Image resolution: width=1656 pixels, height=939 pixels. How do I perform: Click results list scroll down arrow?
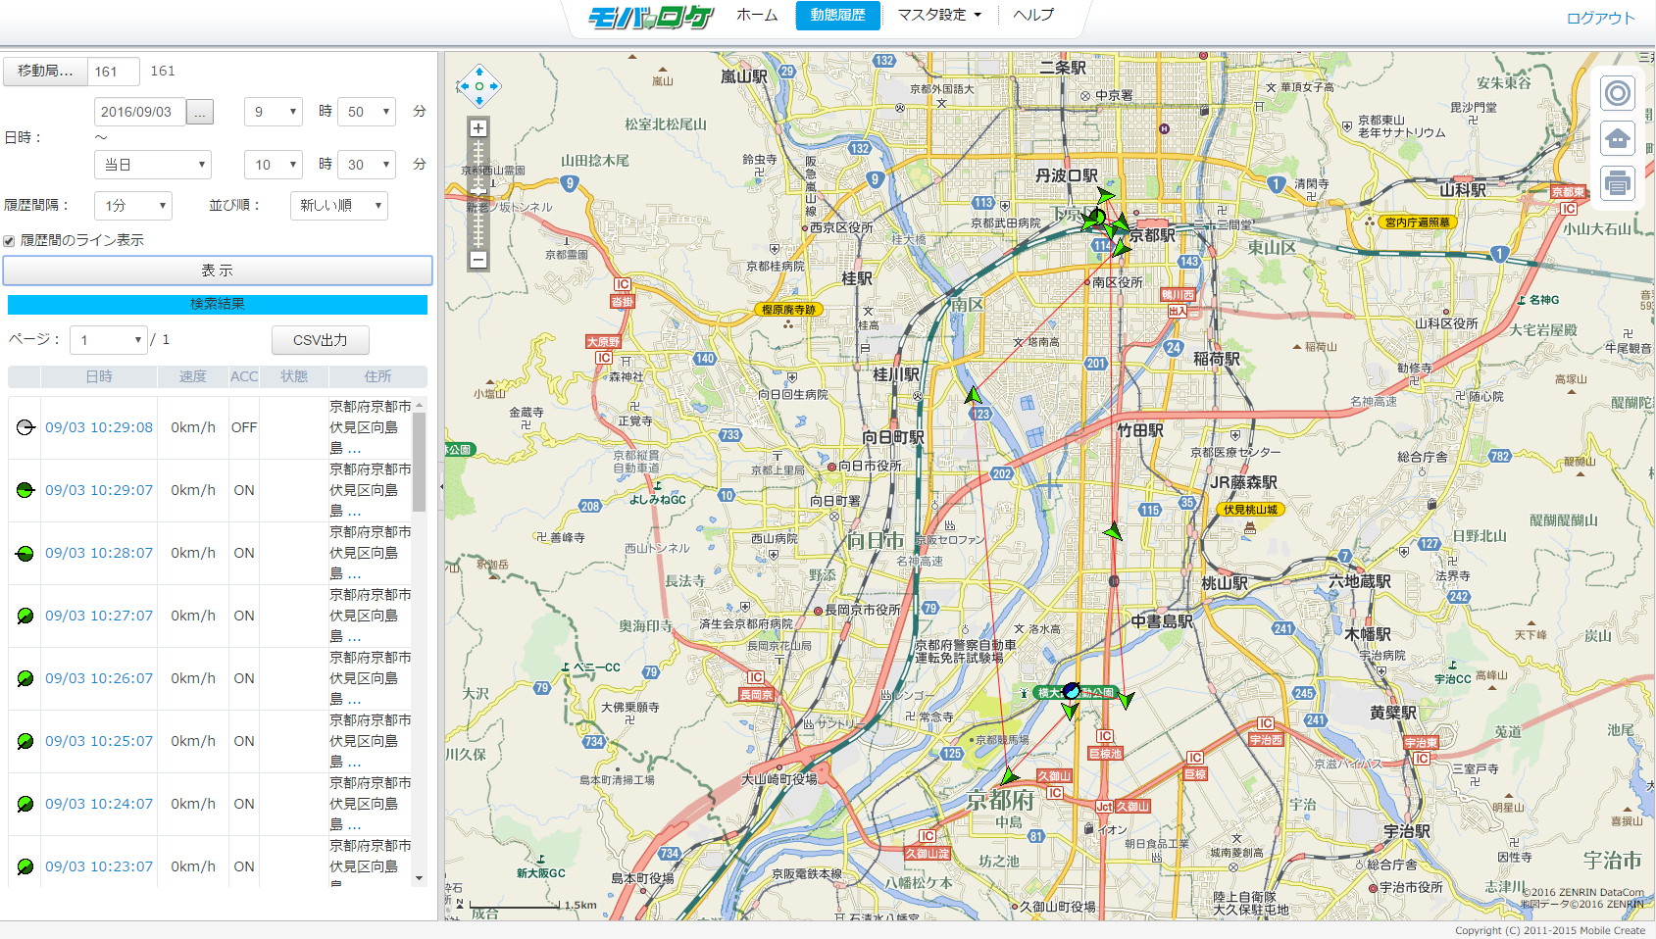tap(420, 878)
